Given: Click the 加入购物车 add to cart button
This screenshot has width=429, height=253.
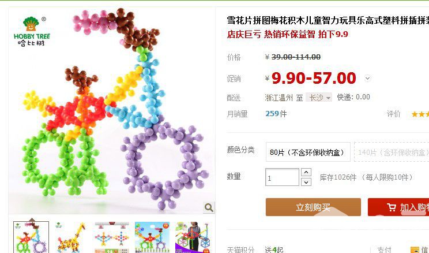Looking at the screenshot, I should click(x=398, y=207).
